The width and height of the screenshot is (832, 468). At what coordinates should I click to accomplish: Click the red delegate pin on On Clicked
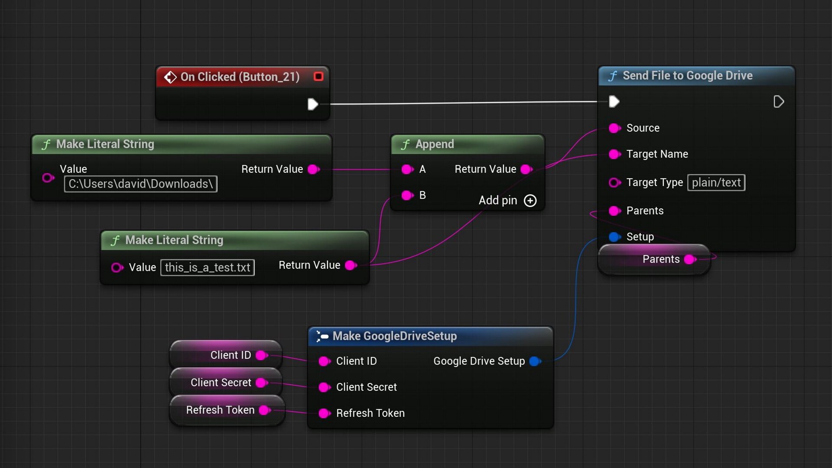coord(318,77)
